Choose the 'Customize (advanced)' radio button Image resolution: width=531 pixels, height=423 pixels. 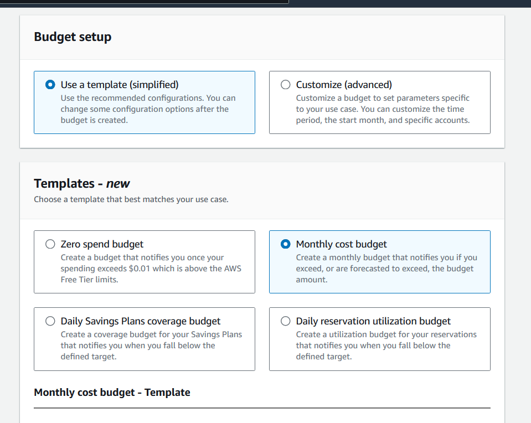click(x=286, y=85)
